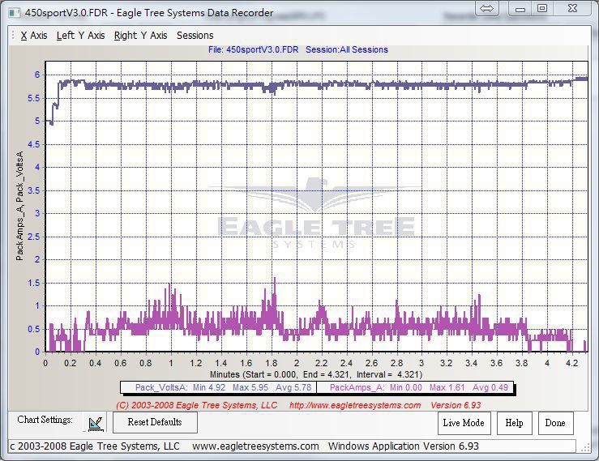The image size is (599, 461).
Task: Open the X Axis menu
Action: point(34,36)
